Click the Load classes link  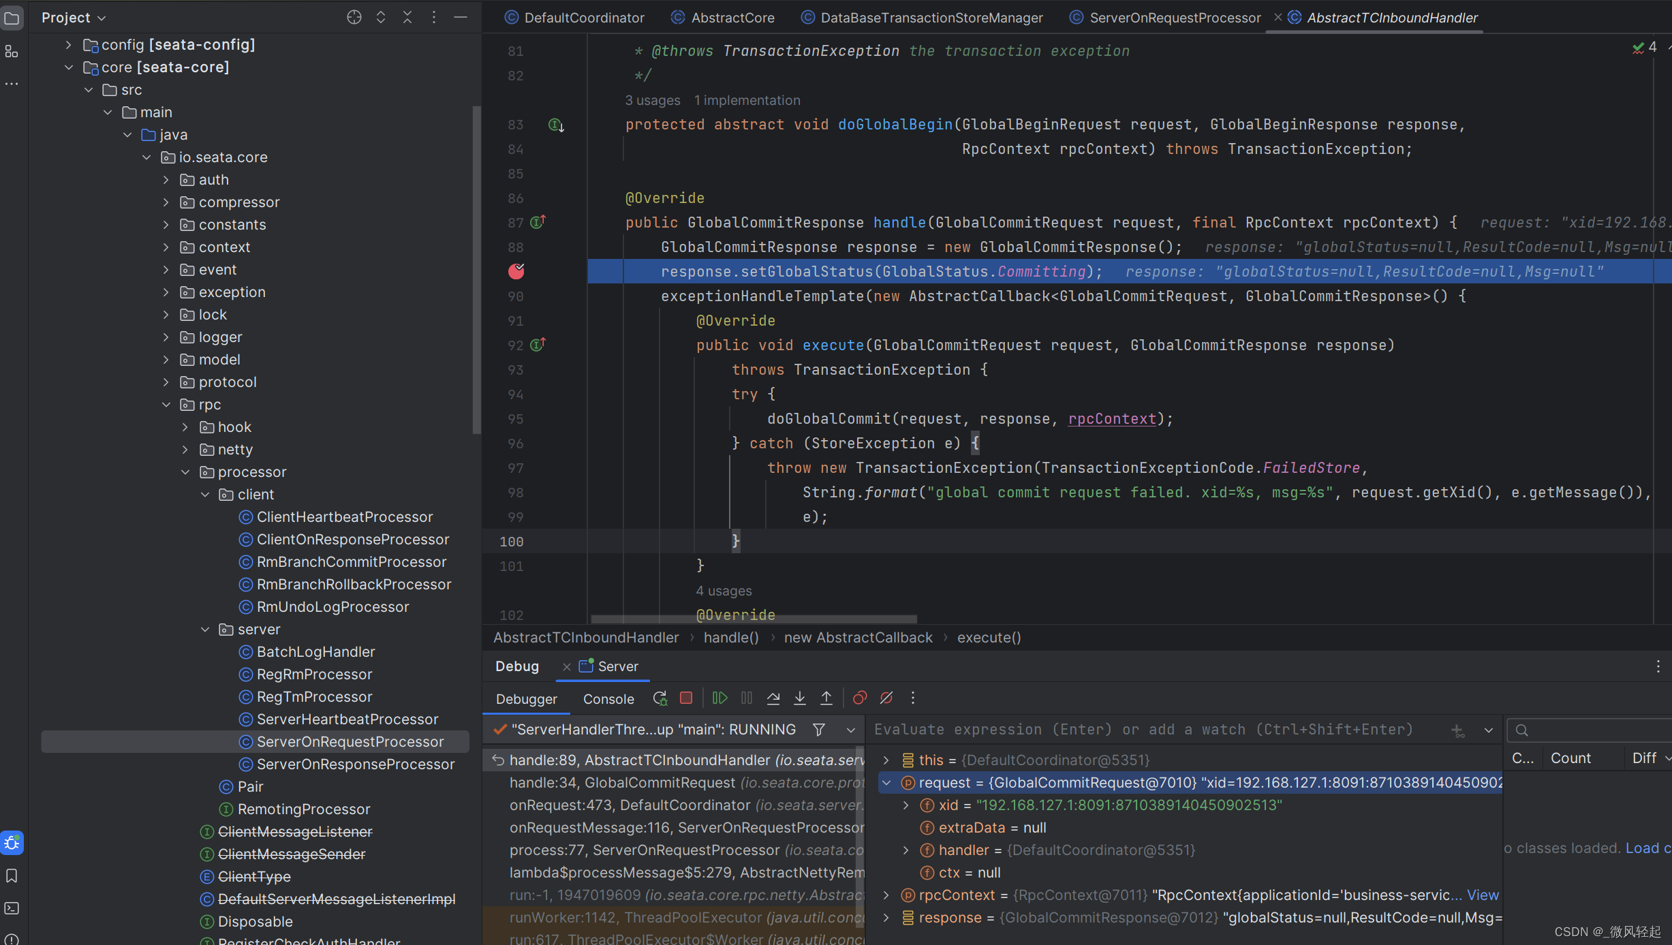1647,848
